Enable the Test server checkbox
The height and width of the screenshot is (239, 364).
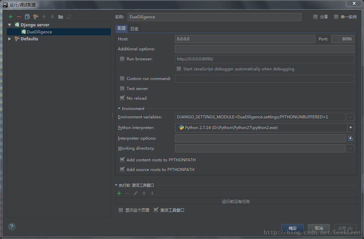(122, 88)
